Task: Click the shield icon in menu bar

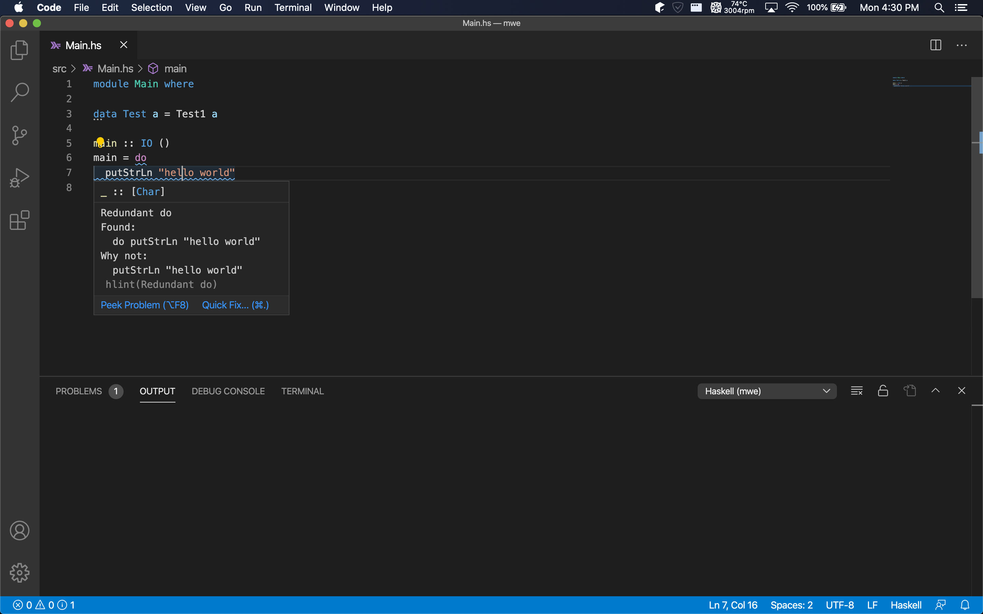Action: (678, 8)
